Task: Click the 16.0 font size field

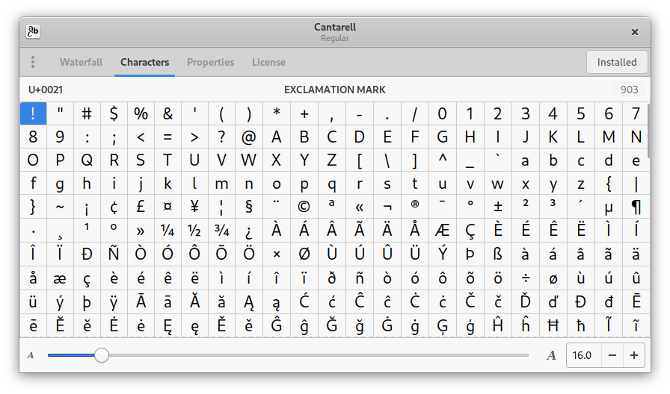Action: point(583,355)
